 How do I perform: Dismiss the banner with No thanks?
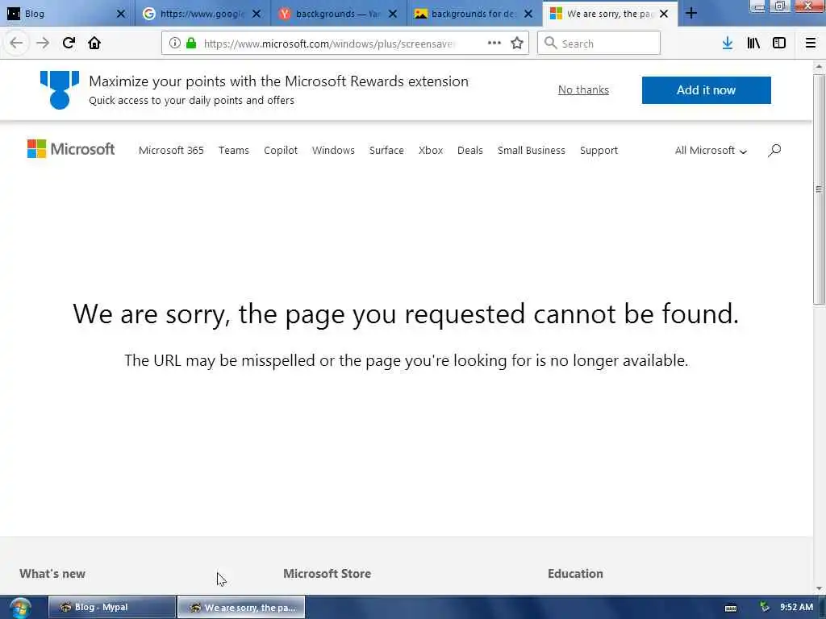583,90
